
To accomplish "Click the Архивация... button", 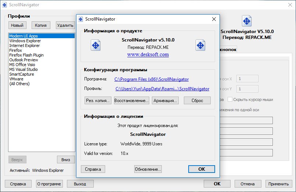I will pyautogui.click(x=165, y=101).
